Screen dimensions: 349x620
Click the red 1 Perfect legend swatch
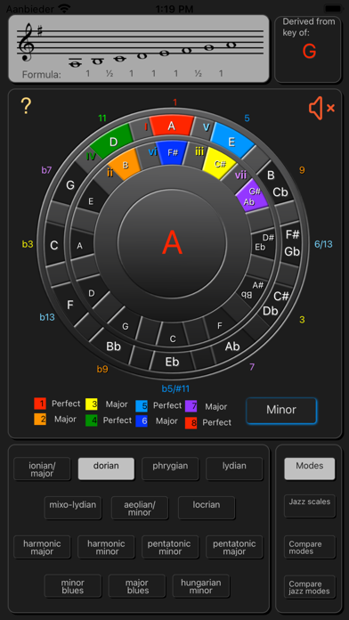click(x=40, y=404)
